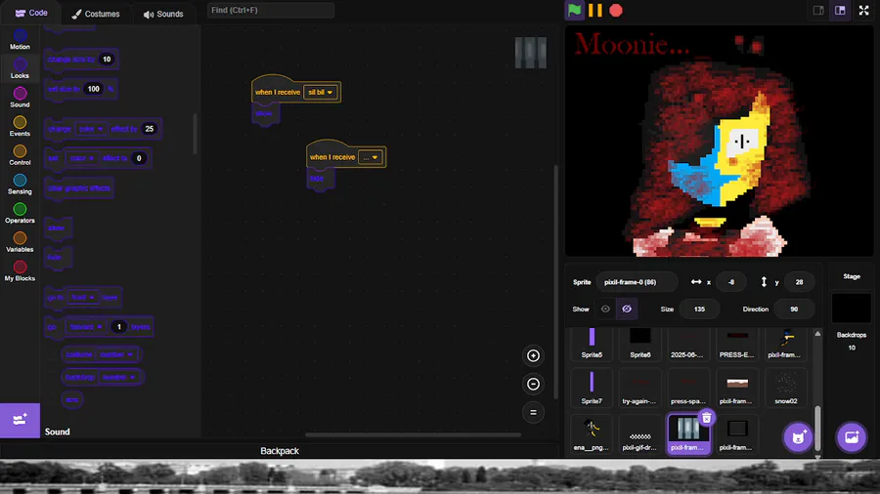Select the PRESS-E... sprite
The height and width of the screenshot is (494, 880).
pos(737,344)
